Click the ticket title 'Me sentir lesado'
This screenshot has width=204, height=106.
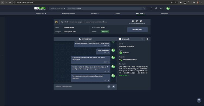pyautogui.click(x=69, y=28)
